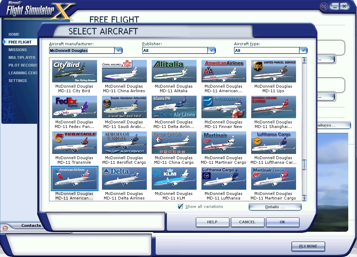Click the aircraft list scrollbar thumb
The height and width of the screenshot is (257, 357).
[x=304, y=165]
